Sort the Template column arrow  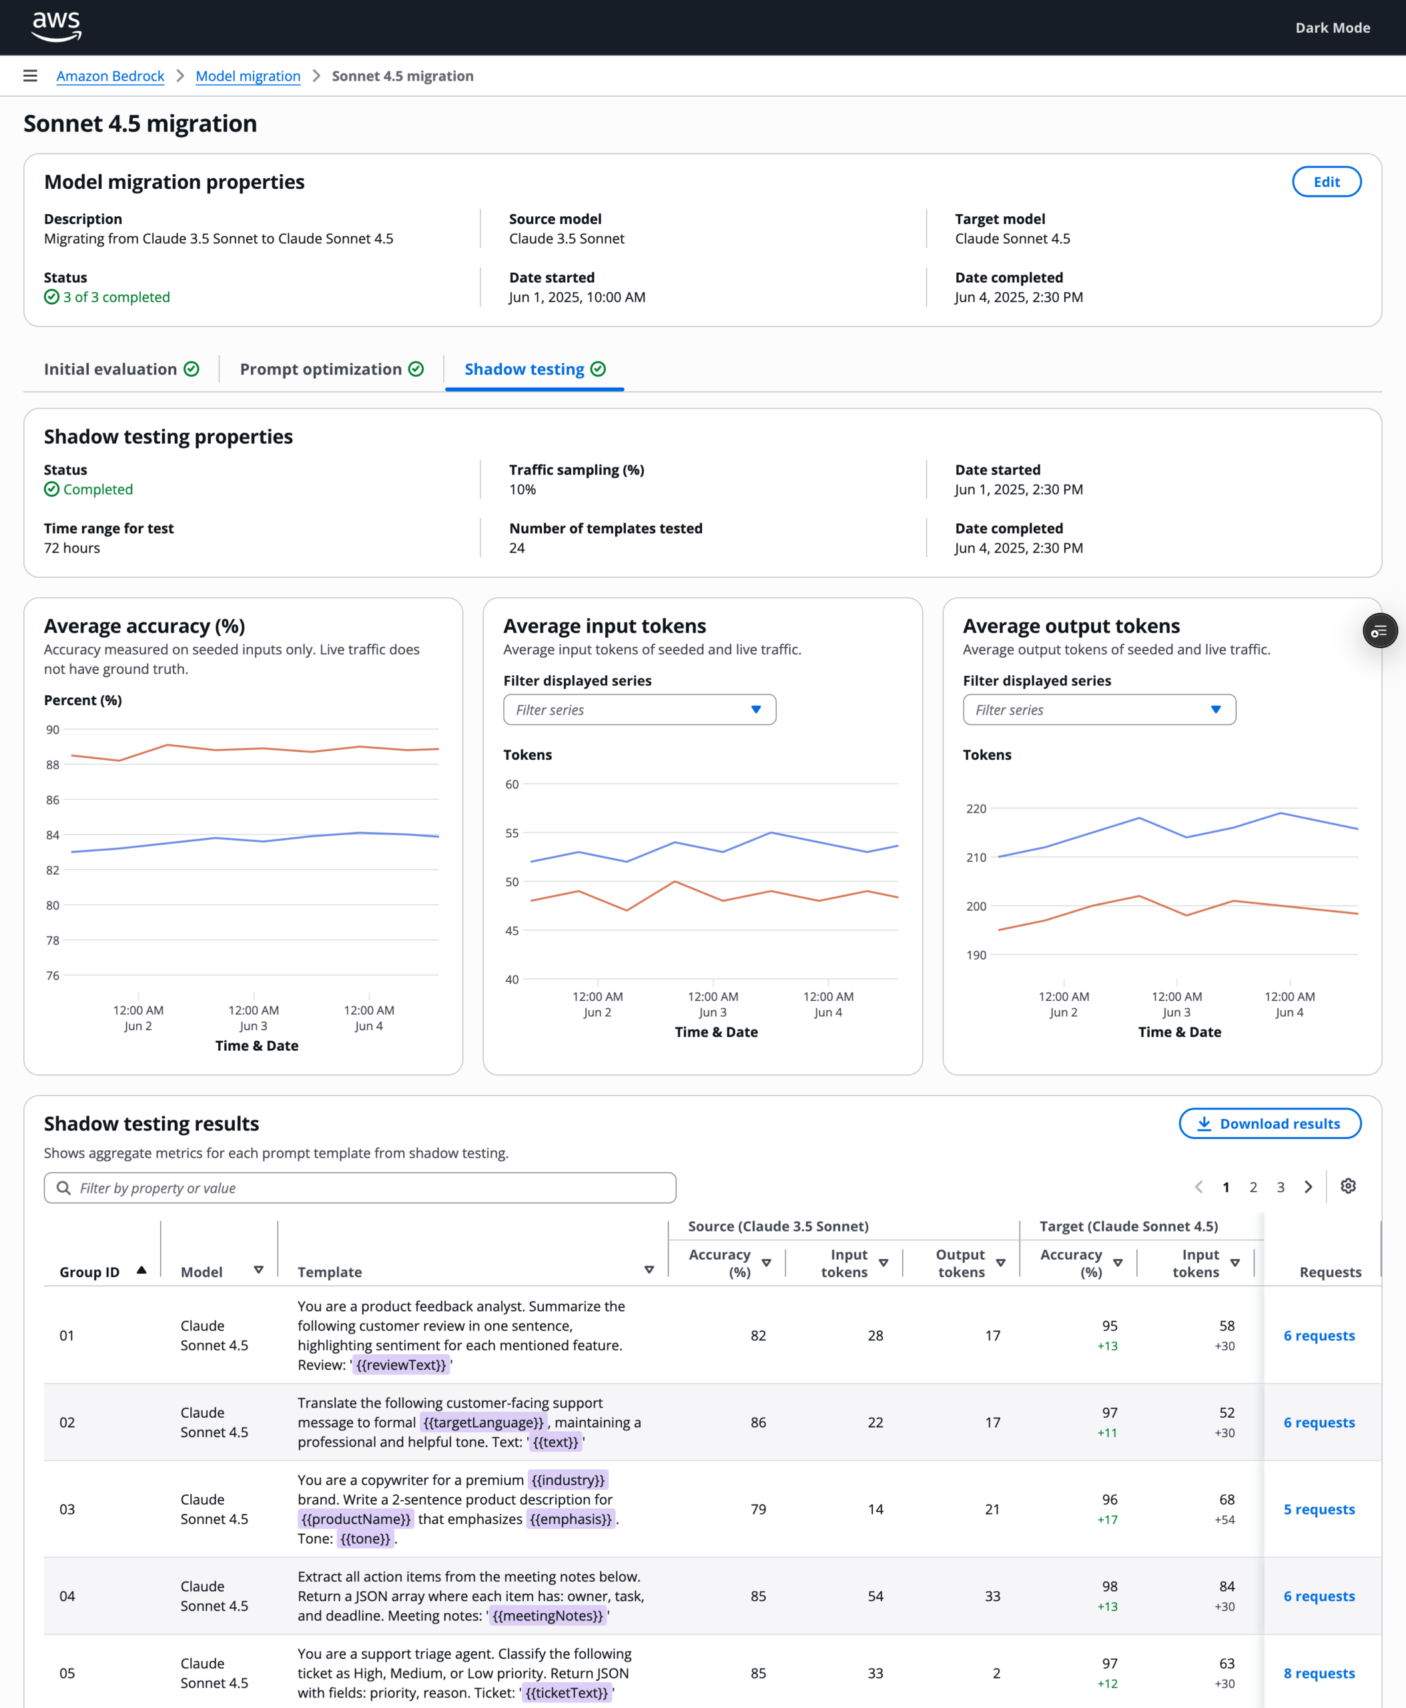[649, 1270]
